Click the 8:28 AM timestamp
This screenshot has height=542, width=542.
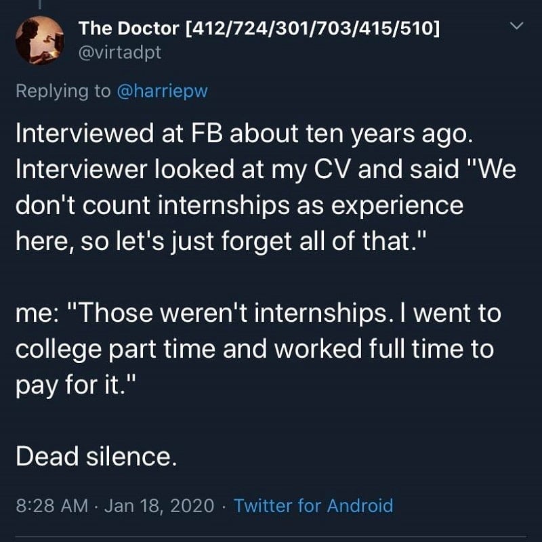point(52,505)
